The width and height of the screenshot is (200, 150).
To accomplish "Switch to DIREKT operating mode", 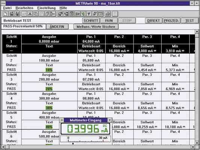I will pyautogui.click(x=153, y=21).
